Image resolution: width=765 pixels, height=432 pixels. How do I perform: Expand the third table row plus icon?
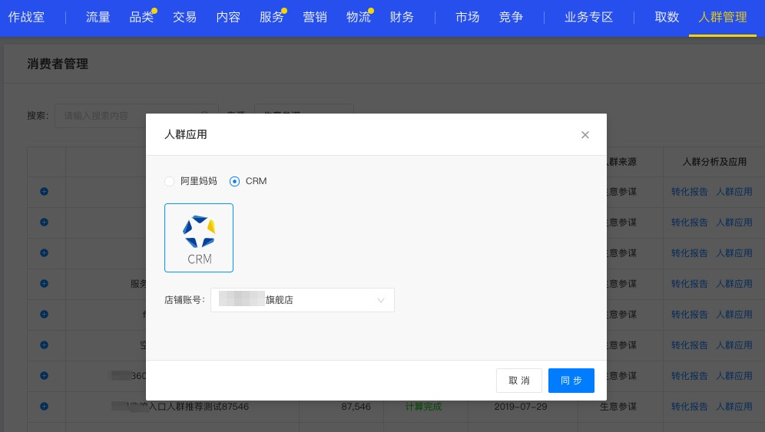coord(45,253)
